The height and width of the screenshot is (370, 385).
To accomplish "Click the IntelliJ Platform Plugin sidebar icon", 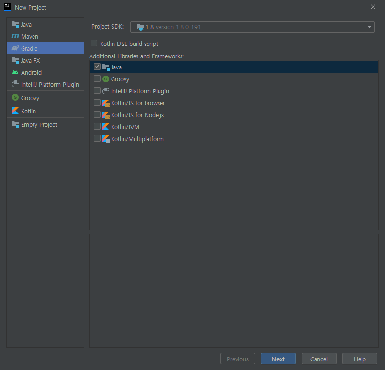I will pos(15,84).
